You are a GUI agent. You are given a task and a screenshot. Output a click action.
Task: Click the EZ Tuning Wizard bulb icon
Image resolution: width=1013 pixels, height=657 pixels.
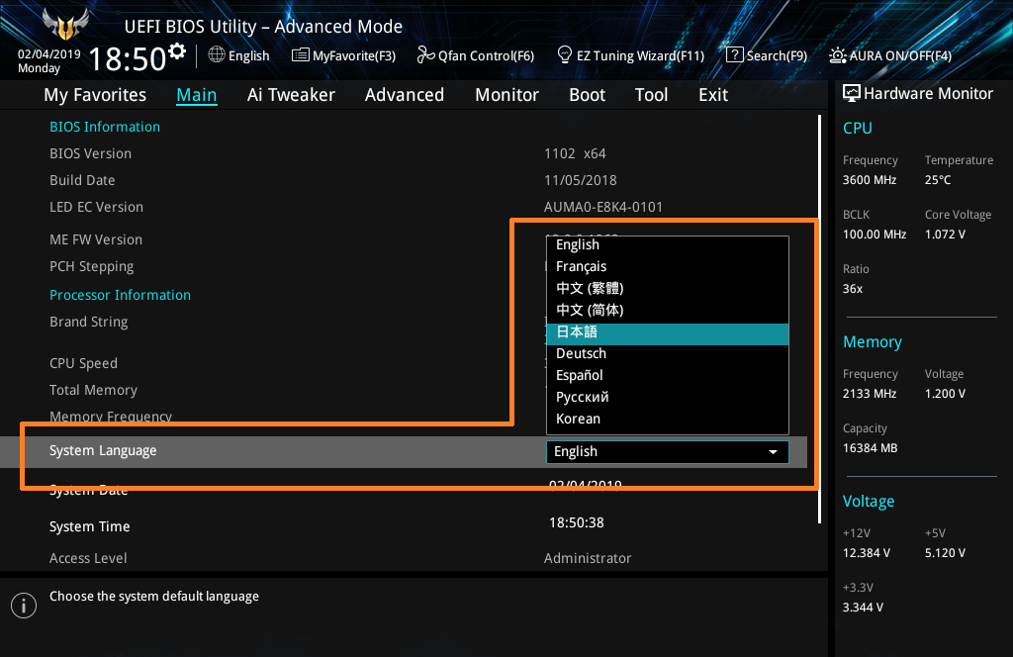pyautogui.click(x=565, y=54)
